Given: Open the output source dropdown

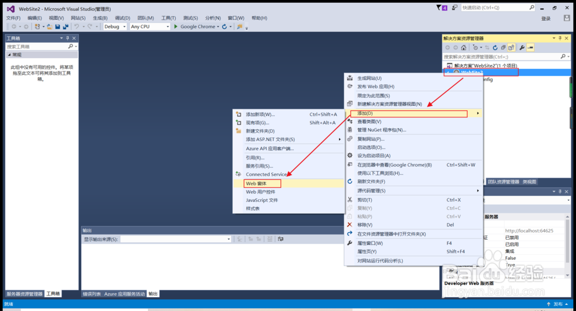Looking at the screenshot, I should 229,239.
